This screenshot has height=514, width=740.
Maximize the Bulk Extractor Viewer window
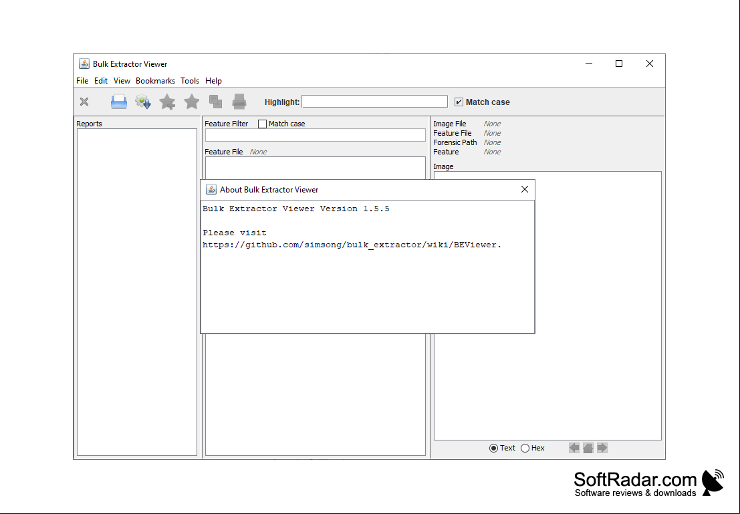point(619,63)
